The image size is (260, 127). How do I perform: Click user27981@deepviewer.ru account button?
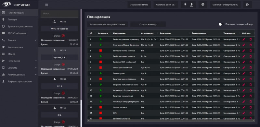(x=225, y=5)
